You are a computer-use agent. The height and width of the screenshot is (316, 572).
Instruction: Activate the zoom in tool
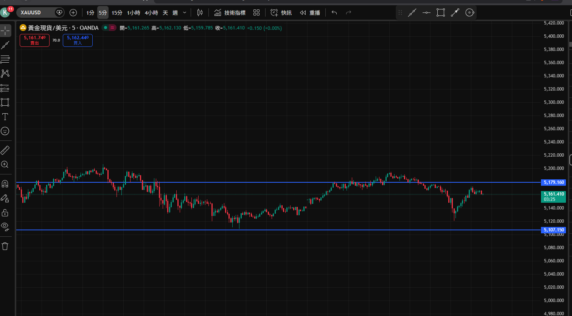pos(5,165)
